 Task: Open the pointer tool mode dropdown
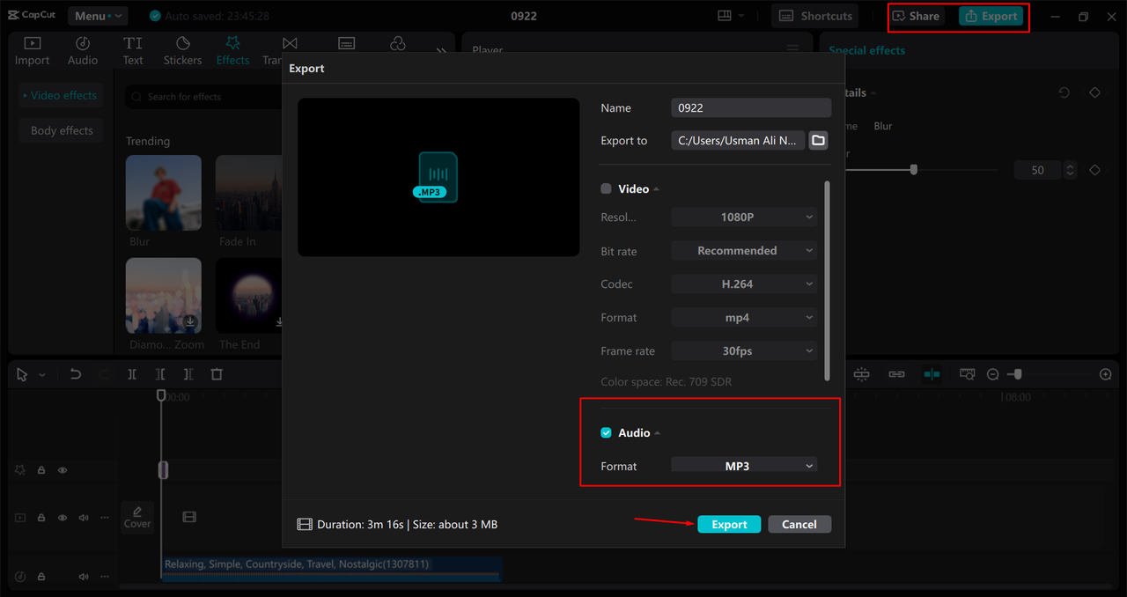[42, 375]
